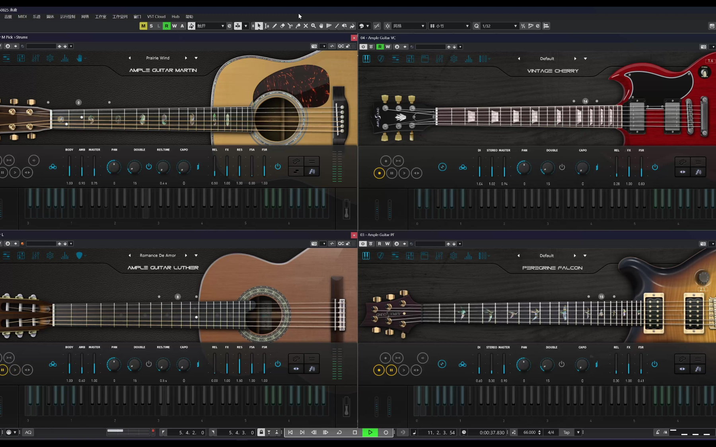
Task: Click the green Play button in transport
Action: pos(370,432)
